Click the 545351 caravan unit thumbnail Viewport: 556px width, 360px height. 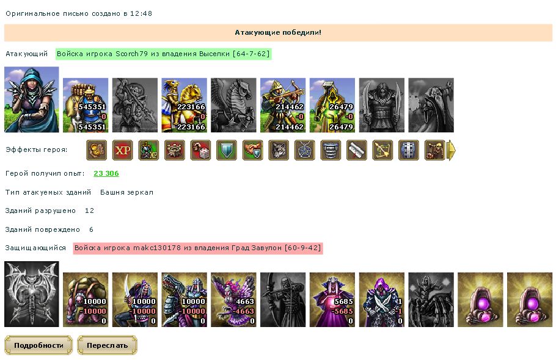coord(86,105)
